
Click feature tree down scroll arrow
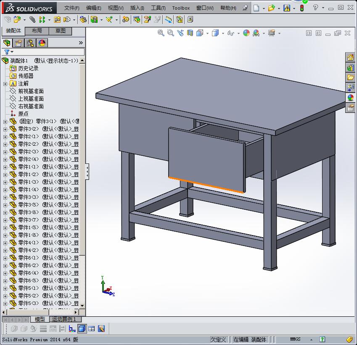(82, 305)
